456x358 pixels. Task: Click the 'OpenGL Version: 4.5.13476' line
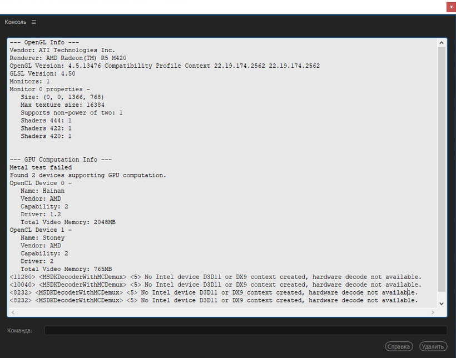(165, 66)
